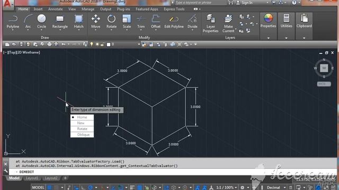Select the Arc drawing tool
339x190 pixels.
[28, 22]
